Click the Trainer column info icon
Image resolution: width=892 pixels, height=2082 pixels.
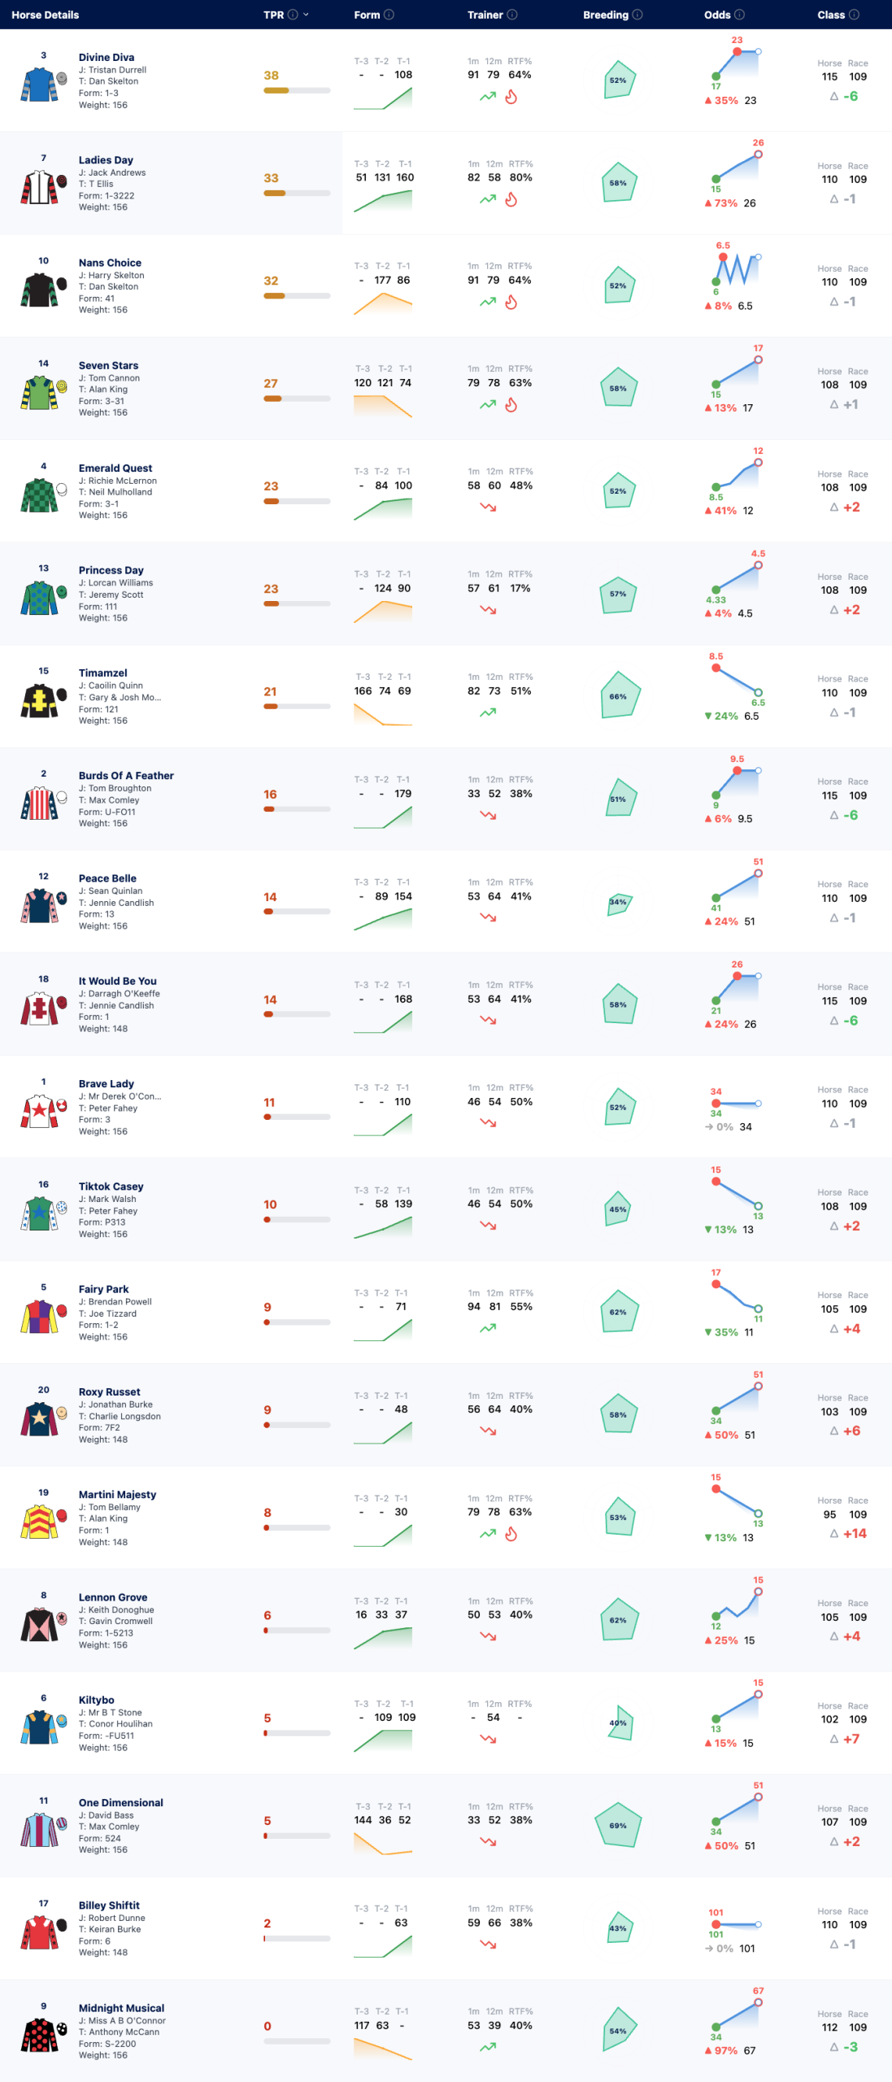tap(512, 15)
